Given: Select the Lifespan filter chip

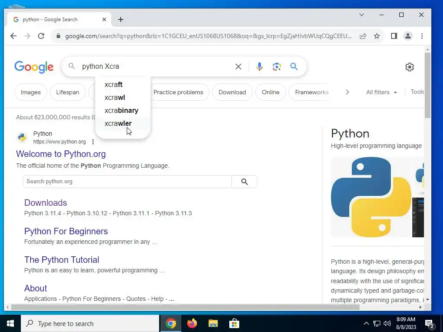Looking at the screenshot, I should pyautogui.click(x=67, y=93).
